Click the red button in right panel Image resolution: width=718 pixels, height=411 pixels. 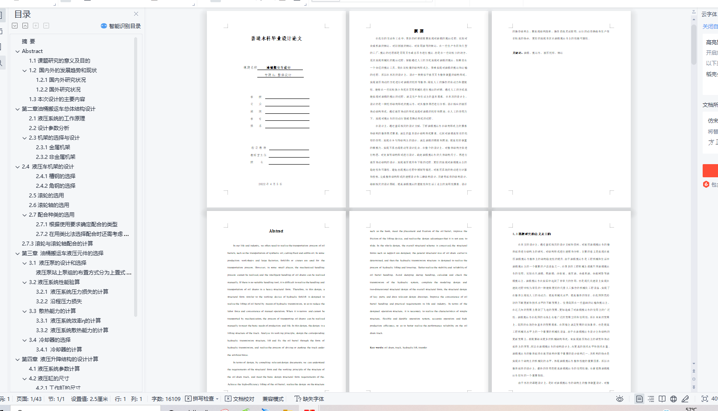[x=710, y=171]
